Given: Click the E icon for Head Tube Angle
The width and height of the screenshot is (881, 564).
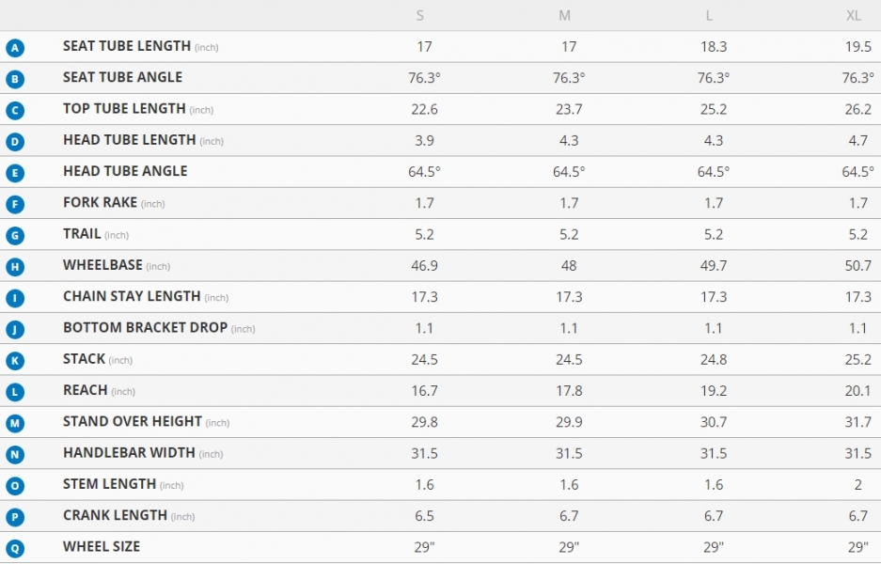Looking at the screenshot, I should pyautogui.click(x=15, y=172).
